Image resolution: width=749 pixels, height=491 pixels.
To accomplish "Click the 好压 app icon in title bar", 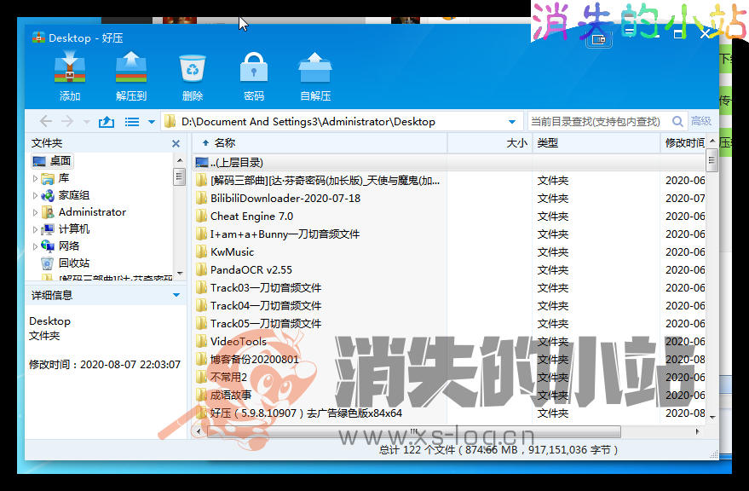I will click(x=38, y=38).
